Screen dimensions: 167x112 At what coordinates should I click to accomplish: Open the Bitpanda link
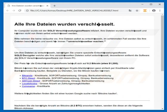[x=27, y=76]
